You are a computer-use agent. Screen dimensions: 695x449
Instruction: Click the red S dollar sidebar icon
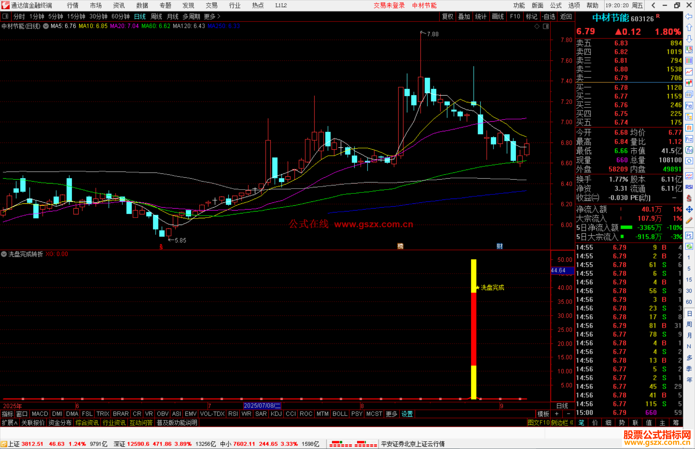point(689,198)
